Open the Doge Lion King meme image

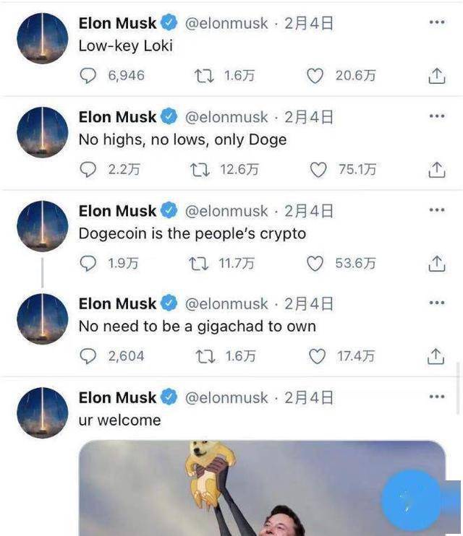pyautogui.click(x=263, y=488)
